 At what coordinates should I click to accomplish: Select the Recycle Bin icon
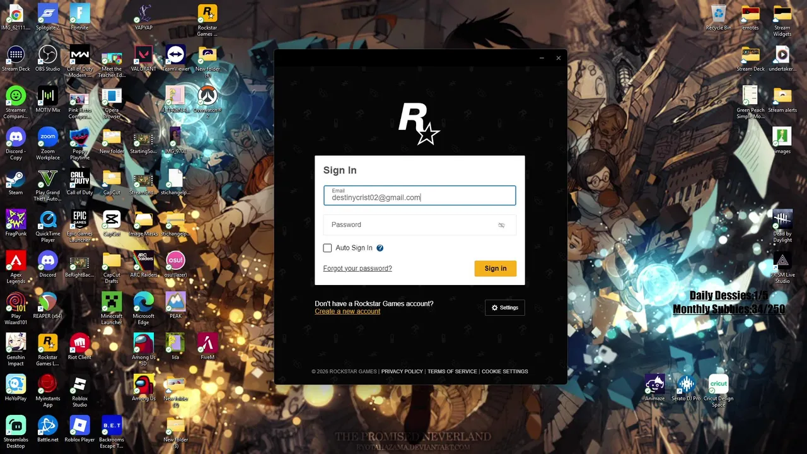719,18
